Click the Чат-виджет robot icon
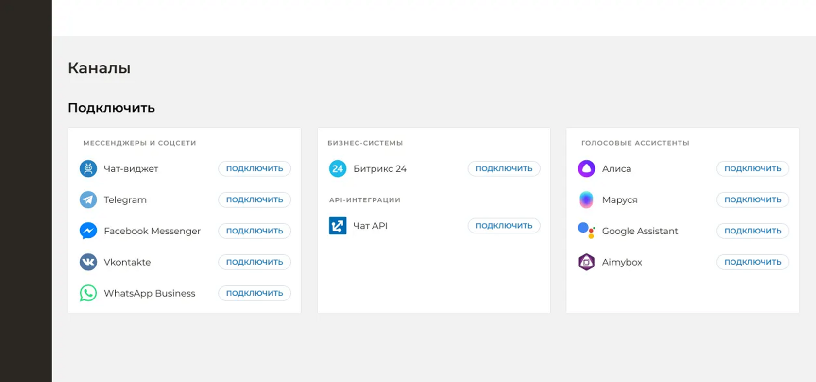 click(x=88, y=168)
